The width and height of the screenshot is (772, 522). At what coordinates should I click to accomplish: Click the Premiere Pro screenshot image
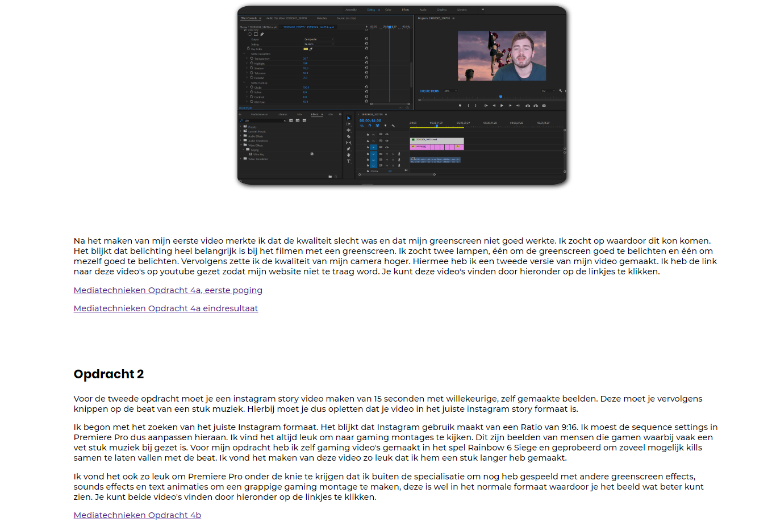tap(402, 95)
